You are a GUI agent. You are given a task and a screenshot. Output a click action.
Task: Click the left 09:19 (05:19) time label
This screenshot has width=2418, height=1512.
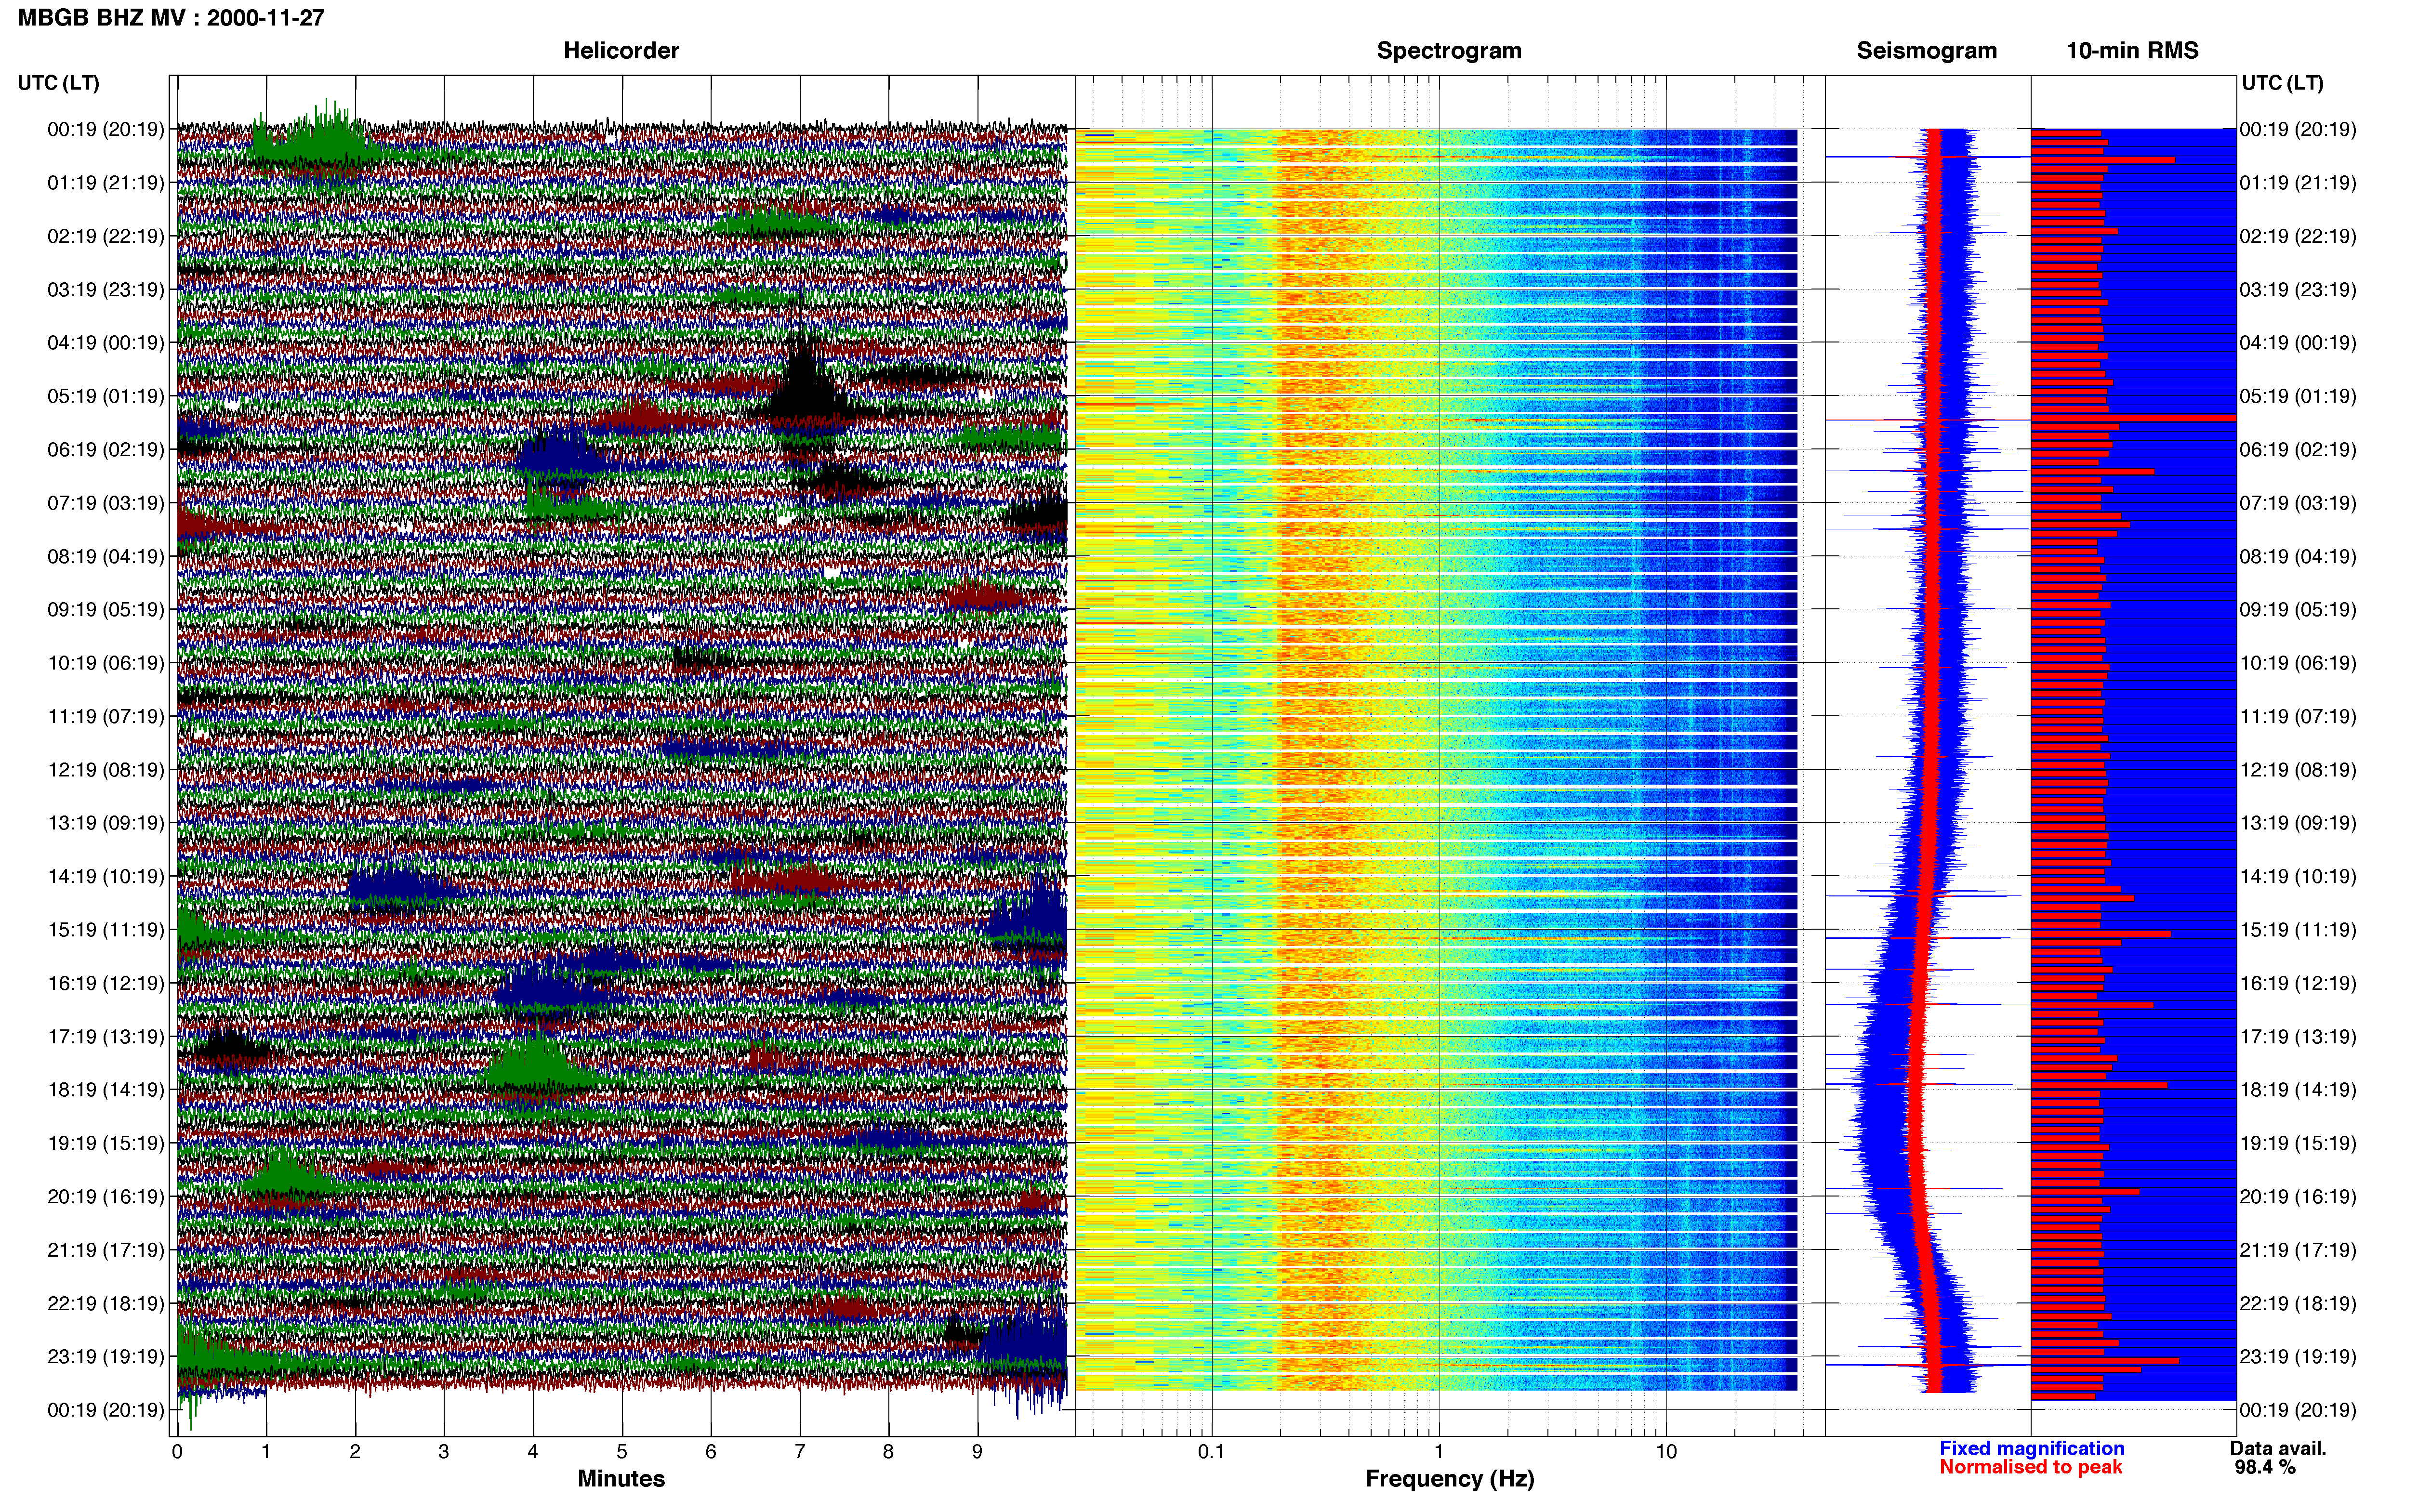(x=105, y=609)
